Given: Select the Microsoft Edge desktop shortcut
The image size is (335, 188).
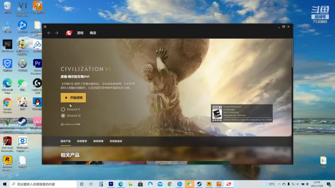Looking at the screenshot, I should click(x=8, y=86).
